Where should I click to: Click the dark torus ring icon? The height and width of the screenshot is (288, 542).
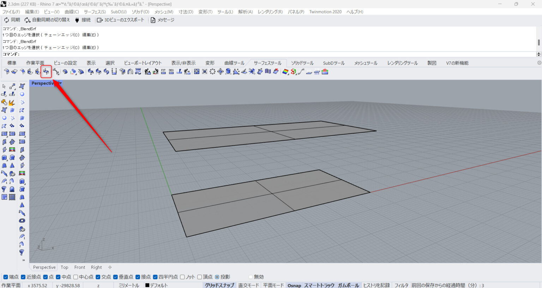click(22, 221)
